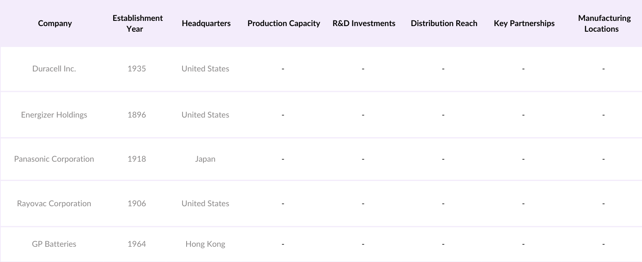The width and height of the screenshot is (642, 262).
Task: Click Rayovac's 1906 establishment year
Action: tap(137, 203)
